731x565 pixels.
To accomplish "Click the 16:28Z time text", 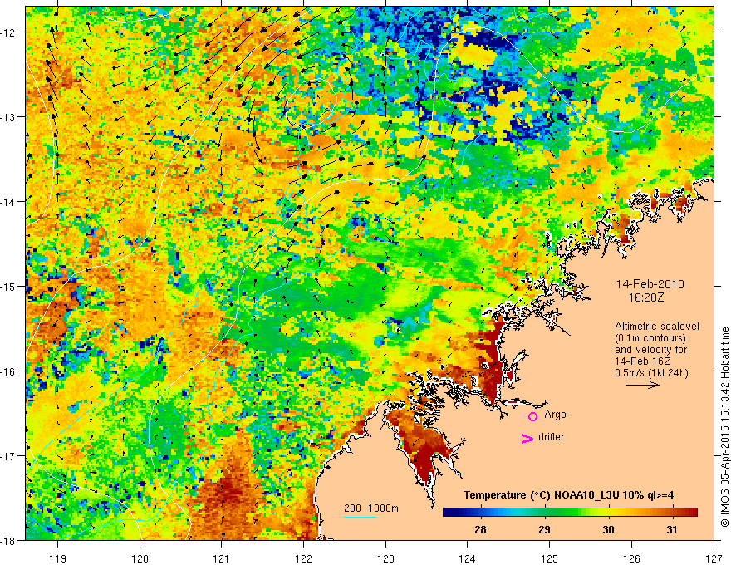I will click(x=646, y=297).
